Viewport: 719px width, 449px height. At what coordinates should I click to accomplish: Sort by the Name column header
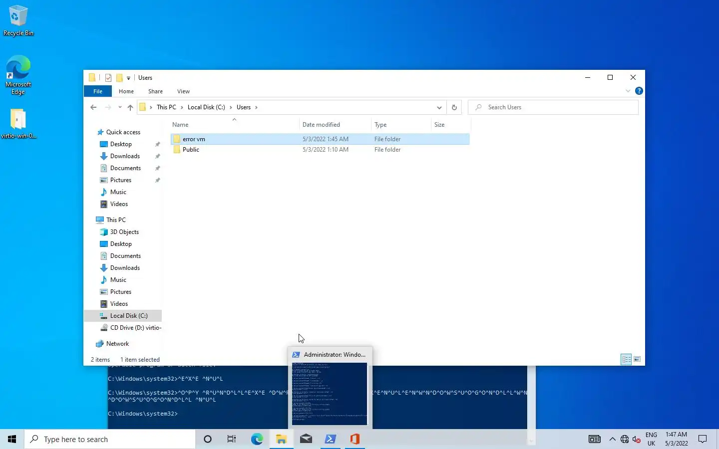pos(235,125)
